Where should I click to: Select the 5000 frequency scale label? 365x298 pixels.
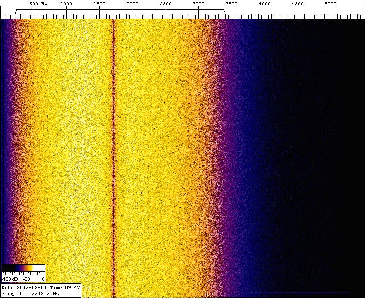pyautogui.click(x=331, y=4)
